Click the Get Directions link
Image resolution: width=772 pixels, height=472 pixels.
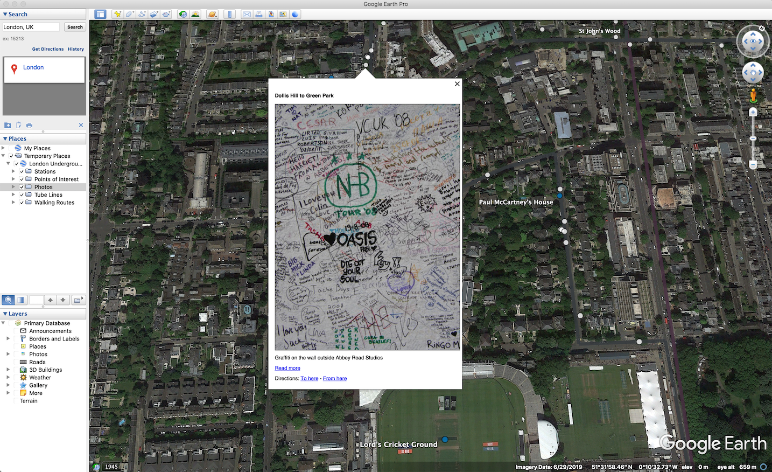coord(48,49)
